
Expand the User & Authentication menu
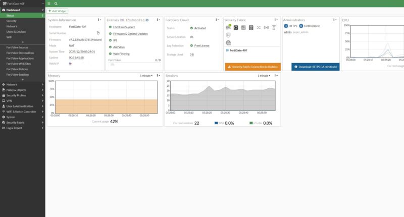[x=22, y=106]
